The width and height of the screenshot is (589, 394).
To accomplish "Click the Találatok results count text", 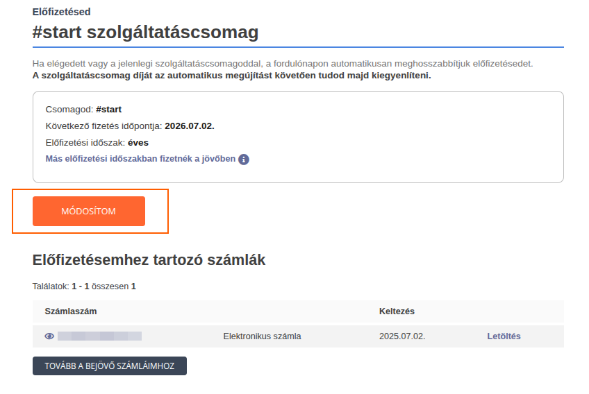I will [84, 286].
